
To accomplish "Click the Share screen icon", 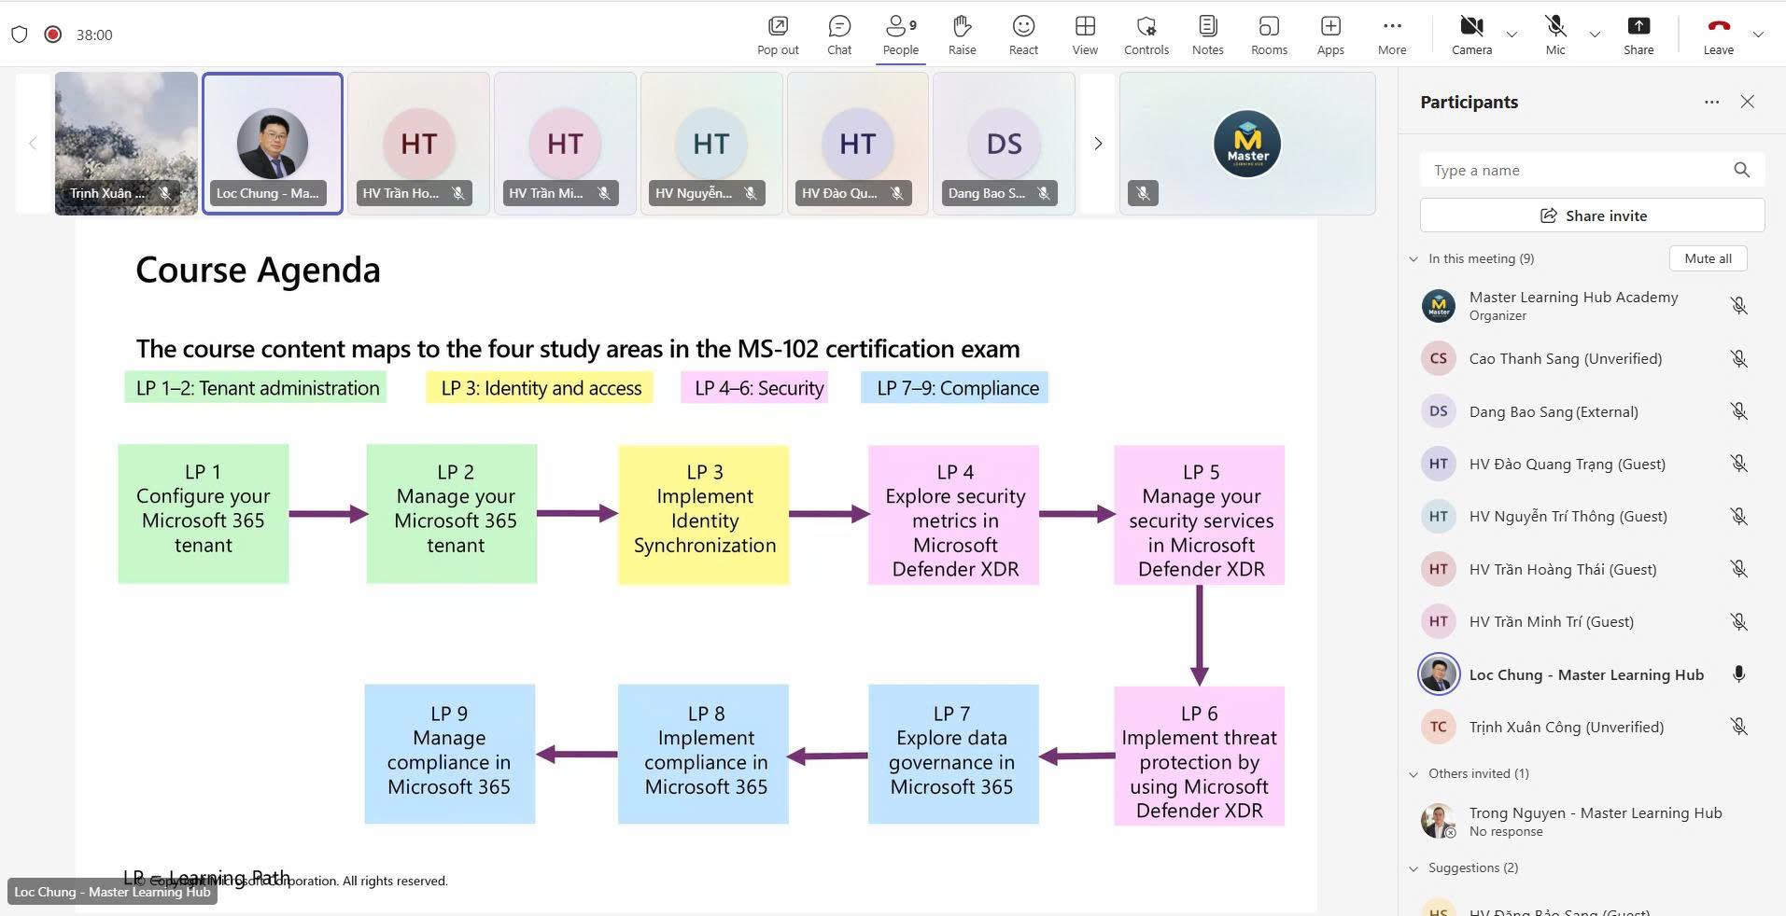I will [x=1638, y=35].
